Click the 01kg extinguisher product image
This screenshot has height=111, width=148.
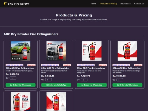point(21,51)
